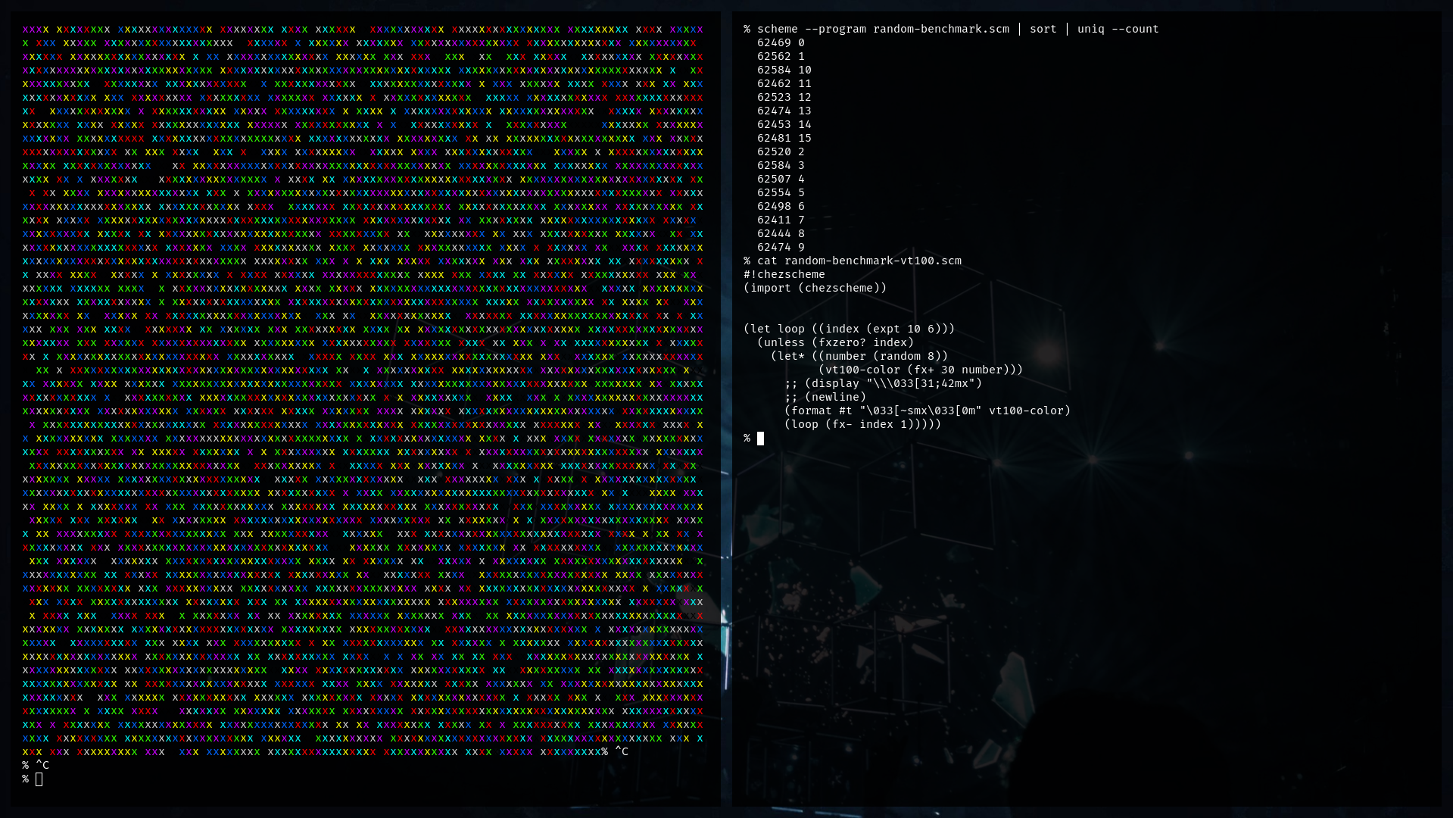Click the 'uniq --count' part of the command
Screen dimensions: 1453x818
tap(1118, 29)
